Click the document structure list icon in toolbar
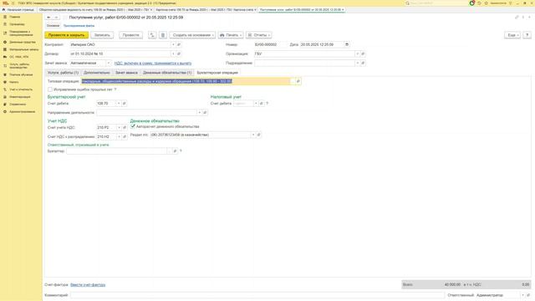 click(x=163, y=35)
